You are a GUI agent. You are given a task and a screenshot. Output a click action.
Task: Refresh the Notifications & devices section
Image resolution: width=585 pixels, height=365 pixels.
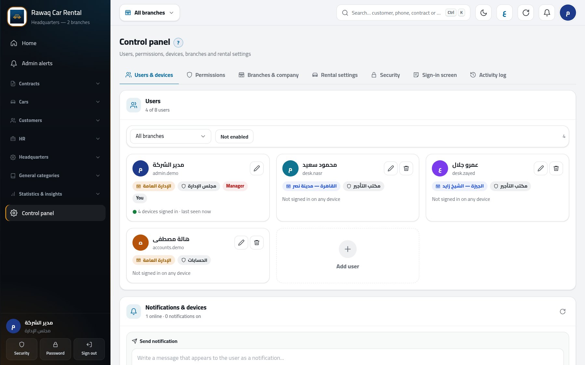click(563, 311)
